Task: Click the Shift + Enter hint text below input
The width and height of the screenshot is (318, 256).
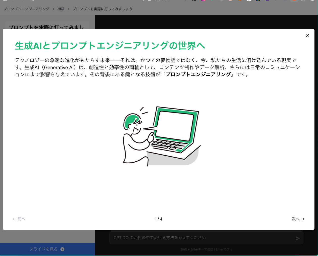Action: point(206,249)
